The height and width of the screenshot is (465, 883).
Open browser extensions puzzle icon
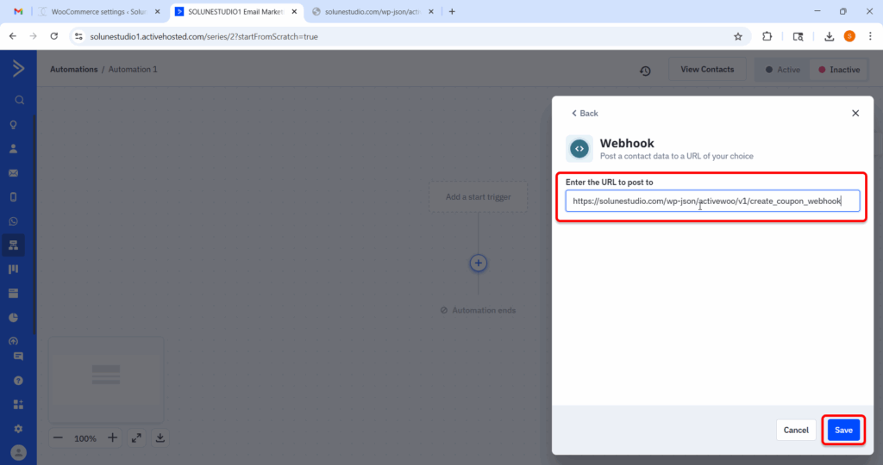pyautogui.click(x=767, y=36)
